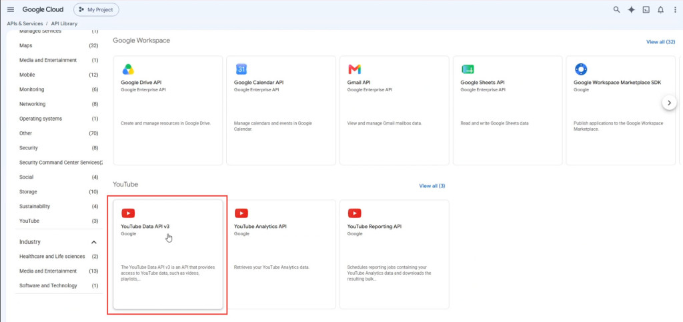Activate the Cloud Shell terminal icon
The width and height of the screenshot is (683, 322).
coord(646,9)
